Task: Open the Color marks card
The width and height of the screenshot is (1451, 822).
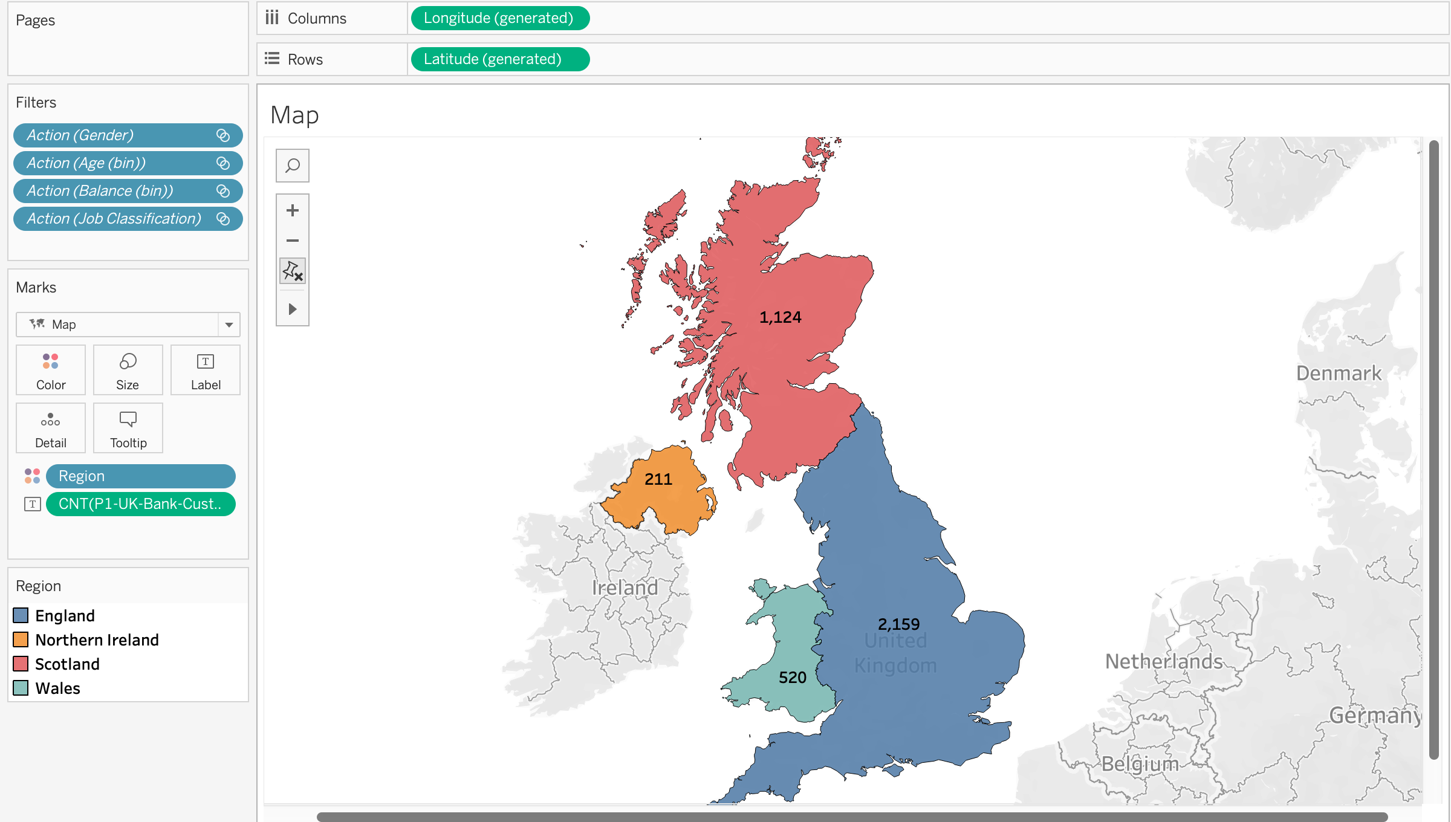Action: point(50,369)
